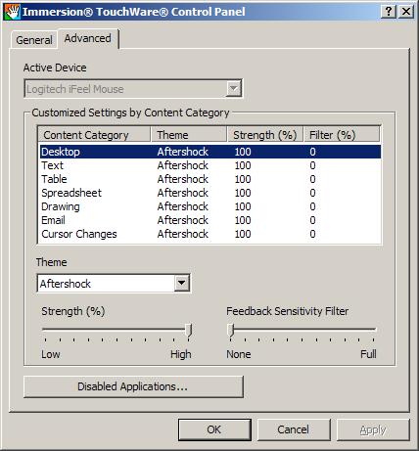Image resolution: width=419 pixels, height=451 pixels.
Task: Select the Advanced tab
Action: [88, 38]
